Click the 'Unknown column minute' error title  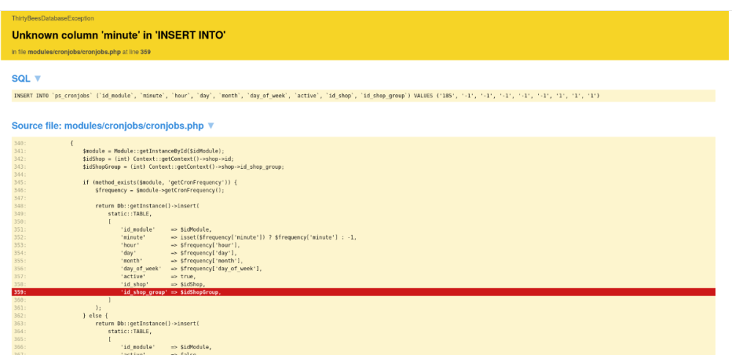tap(119, 34)
